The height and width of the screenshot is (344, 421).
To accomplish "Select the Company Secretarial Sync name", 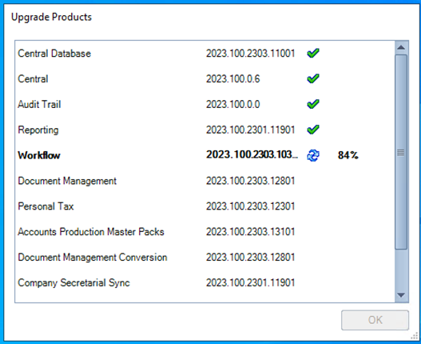I will click(x=73, y=283).
